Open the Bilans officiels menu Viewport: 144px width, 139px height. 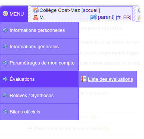(39, 112)
